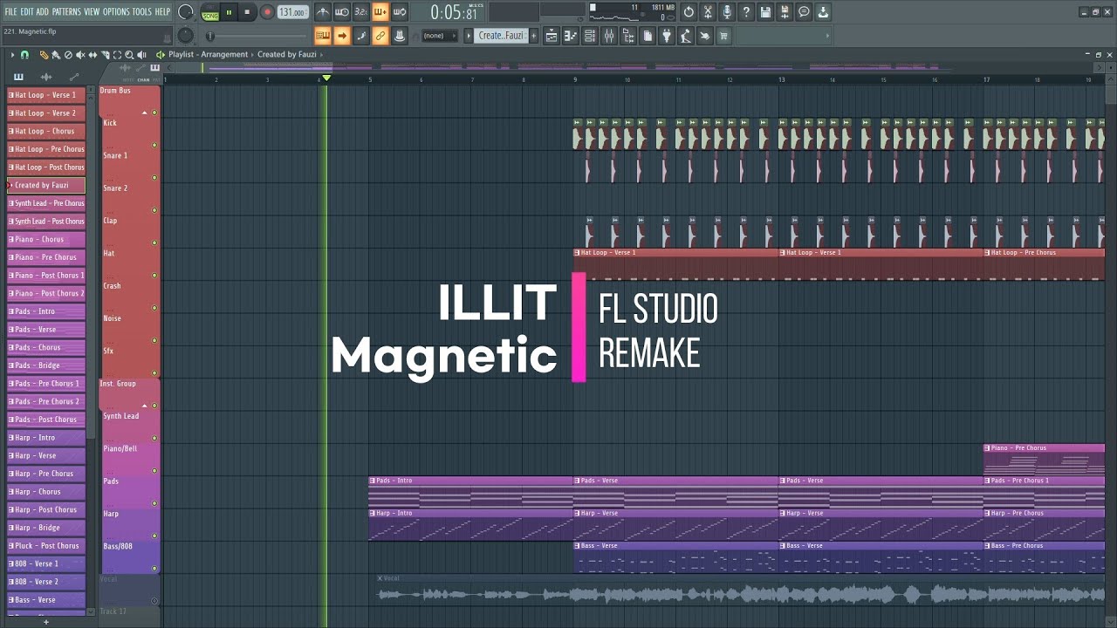Open the project picker pages icon

point(648,36)
